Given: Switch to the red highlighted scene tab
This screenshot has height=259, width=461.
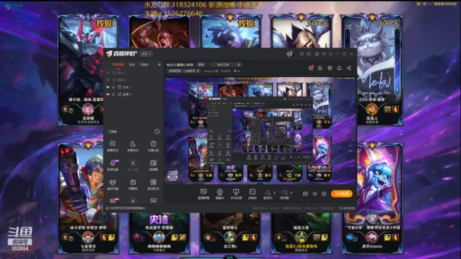Looking at the screenshot, I should tap(118, 64).
